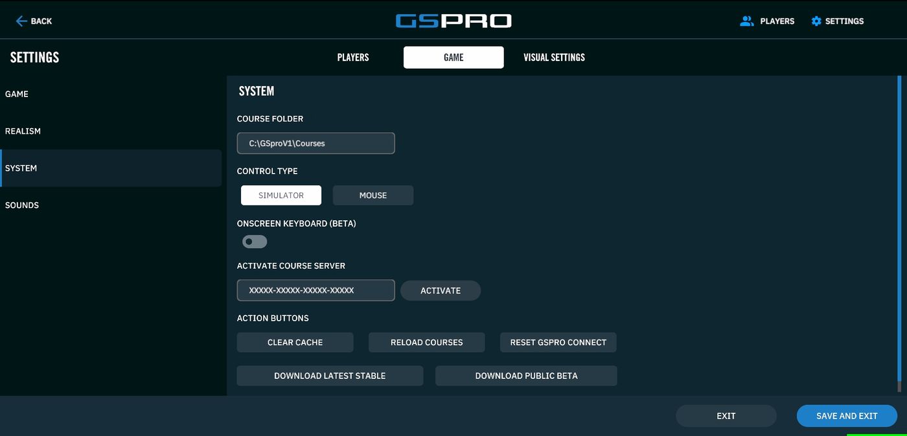Select GAME in the left sidebar
The image size is (907, 436).
click(111, 94)
